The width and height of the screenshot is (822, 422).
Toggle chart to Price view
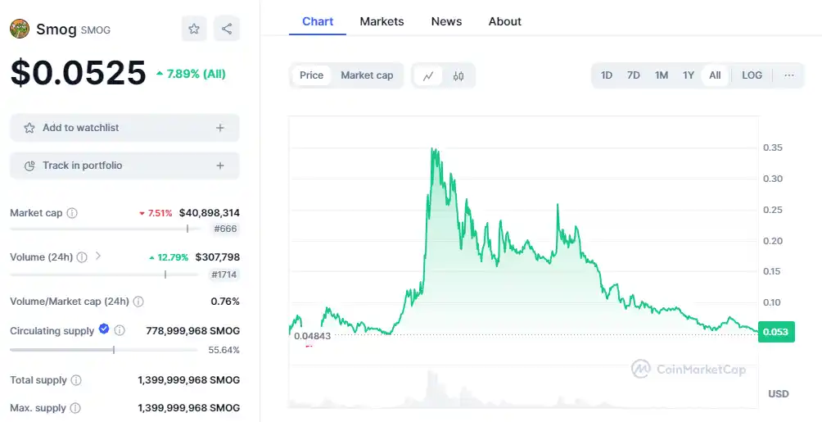pyautogui.click(x=311, y=75)
